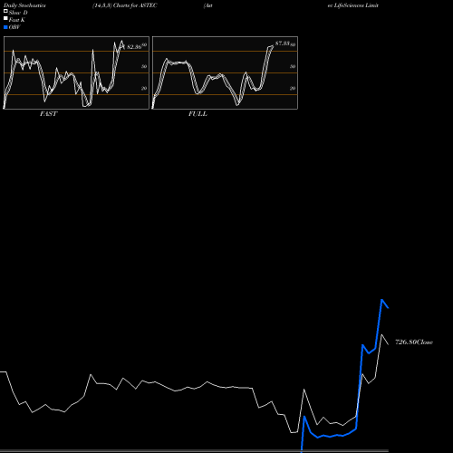Image resolution: width=453 pixels, height=453 pixels.
Task: Click the FAST stochastic chart thumbnail
Action: click(76, 72)
